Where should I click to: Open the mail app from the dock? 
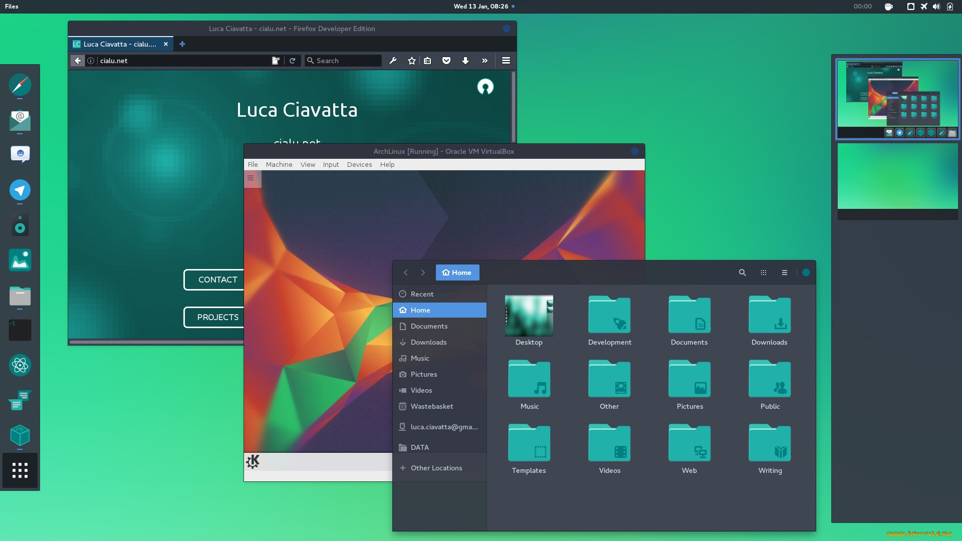click(20, 120)
